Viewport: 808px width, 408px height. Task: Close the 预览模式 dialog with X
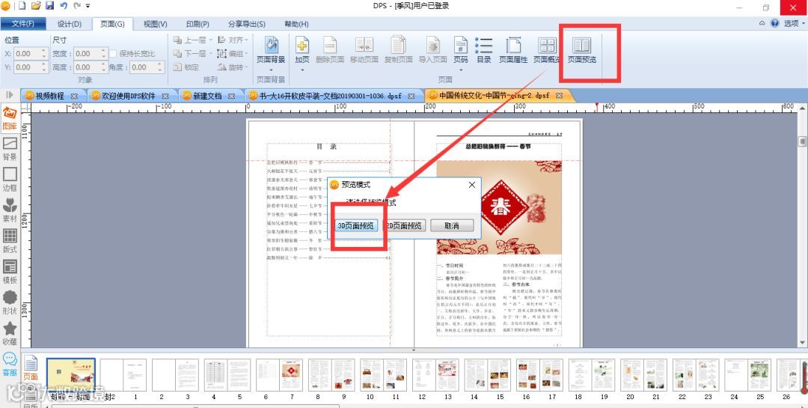tap(471, 185)
